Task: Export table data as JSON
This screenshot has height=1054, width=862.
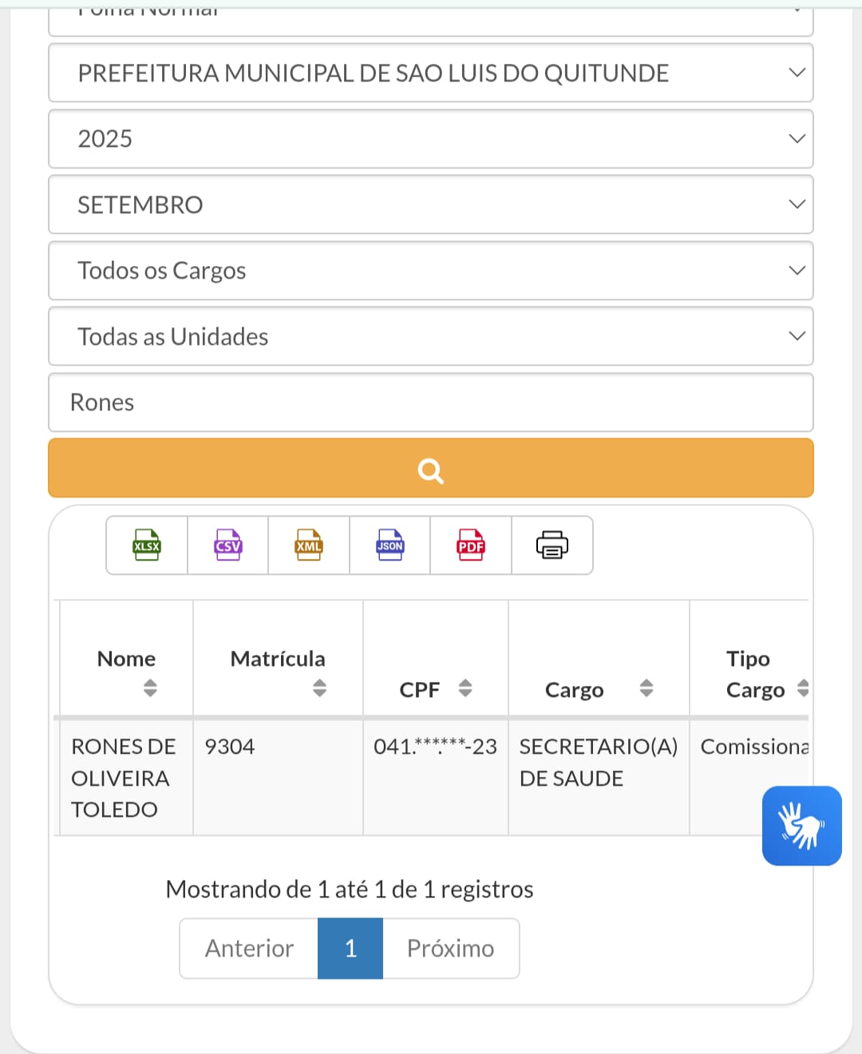Action: [389, 545]
